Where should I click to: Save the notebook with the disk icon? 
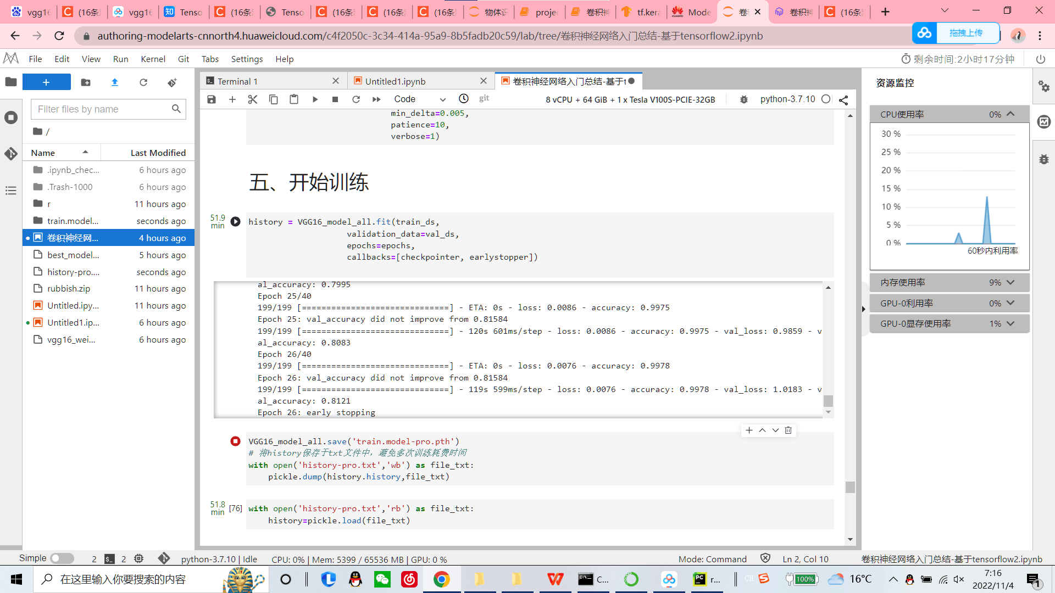click(212, 99)
